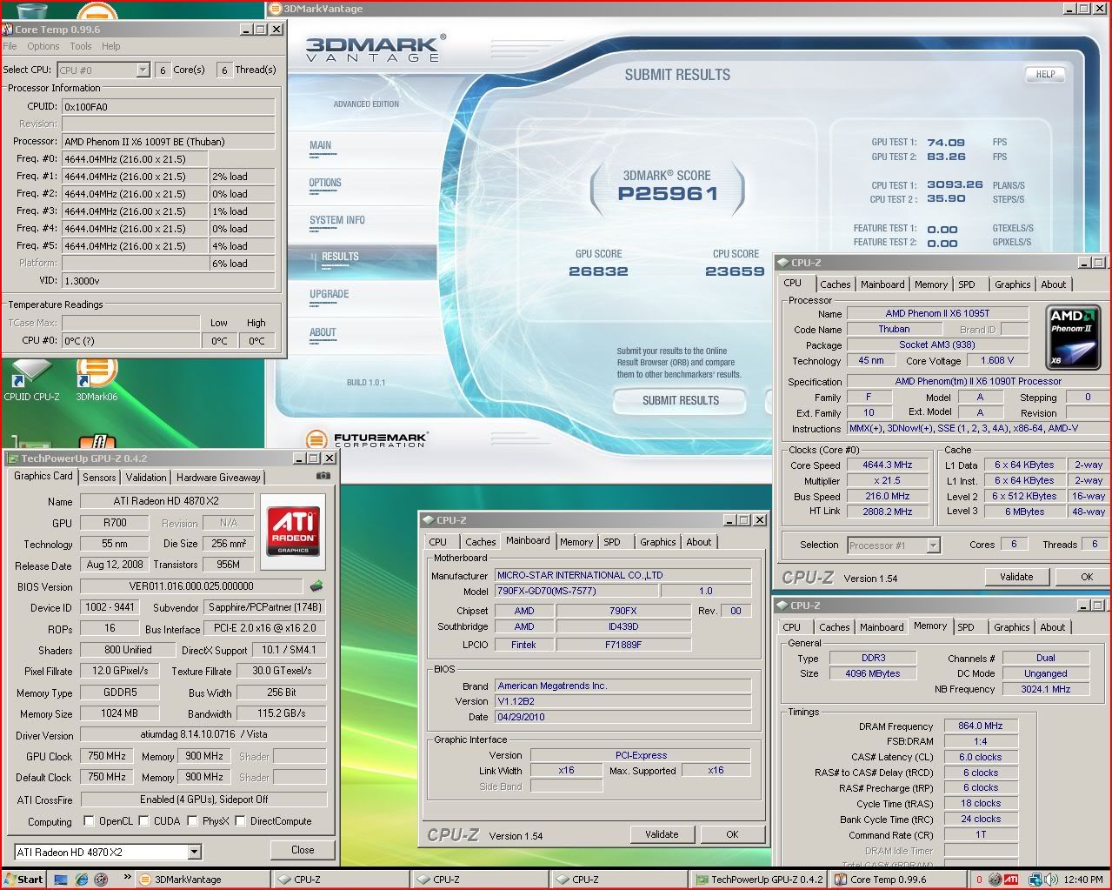The width and height of the screenshot is (1112, 890).
Task: Select the Caches tab in the Mainboard CPU-Z window
Action: coord(480,542)
